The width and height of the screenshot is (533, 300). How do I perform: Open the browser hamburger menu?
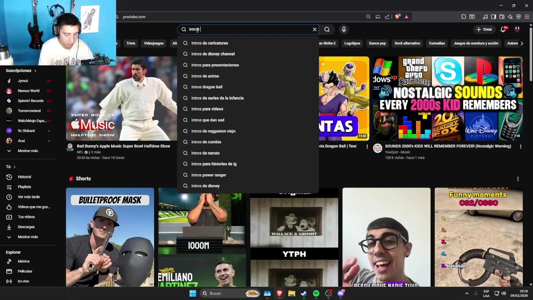(527, 17)
